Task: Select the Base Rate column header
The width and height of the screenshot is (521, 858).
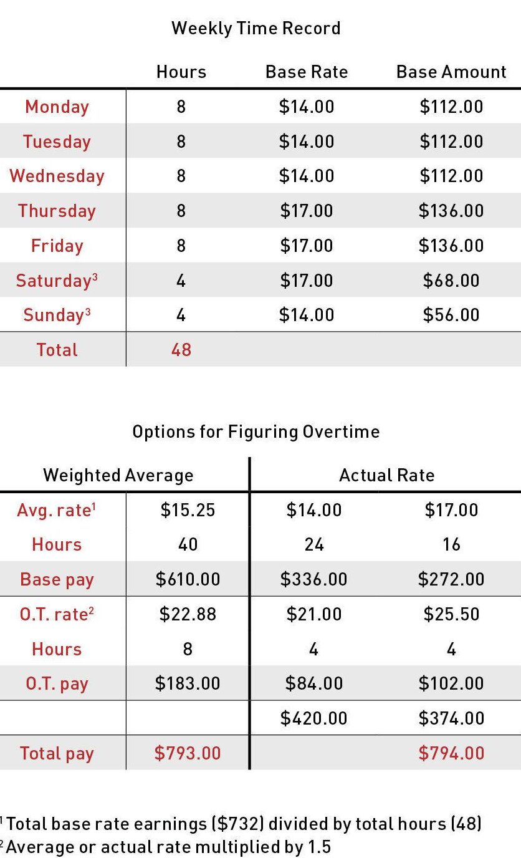Action: (307, 72)
